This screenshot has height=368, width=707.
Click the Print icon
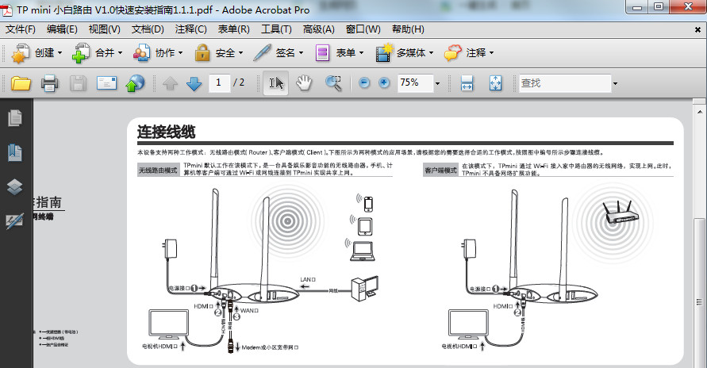click(50, 83)
